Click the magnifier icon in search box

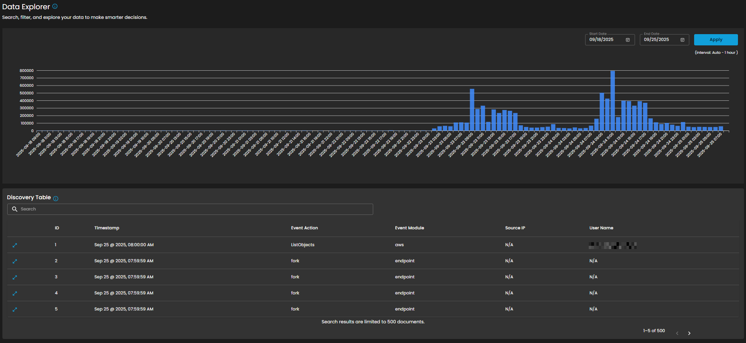(15, 209)
